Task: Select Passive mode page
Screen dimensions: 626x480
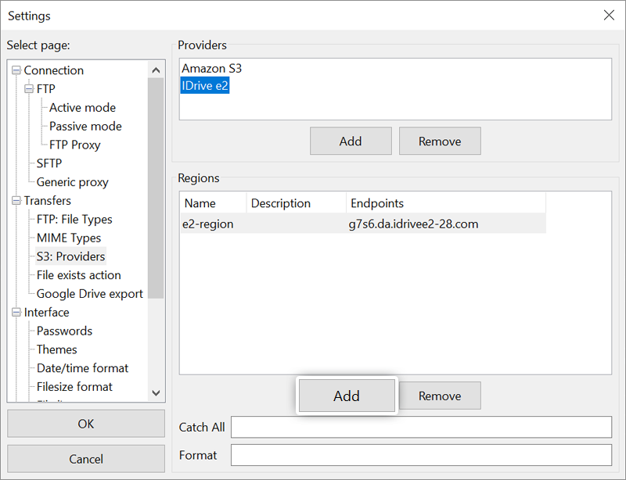Action: click(85, 126)
